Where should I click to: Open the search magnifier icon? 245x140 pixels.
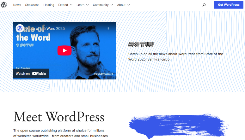204,5
